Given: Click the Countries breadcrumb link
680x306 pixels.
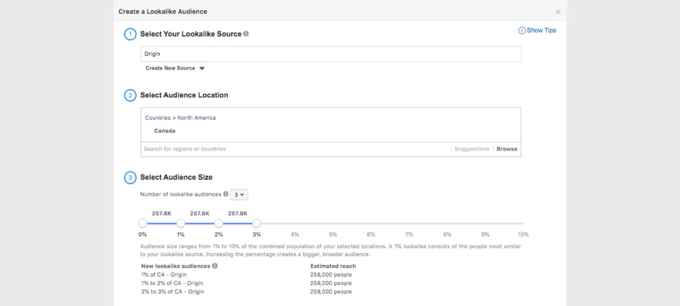Looking at the screenshot, I should tap(158, 118).
